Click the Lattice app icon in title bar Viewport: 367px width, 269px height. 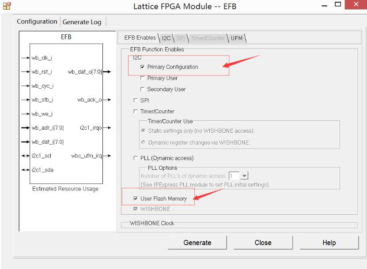[7, 6]
